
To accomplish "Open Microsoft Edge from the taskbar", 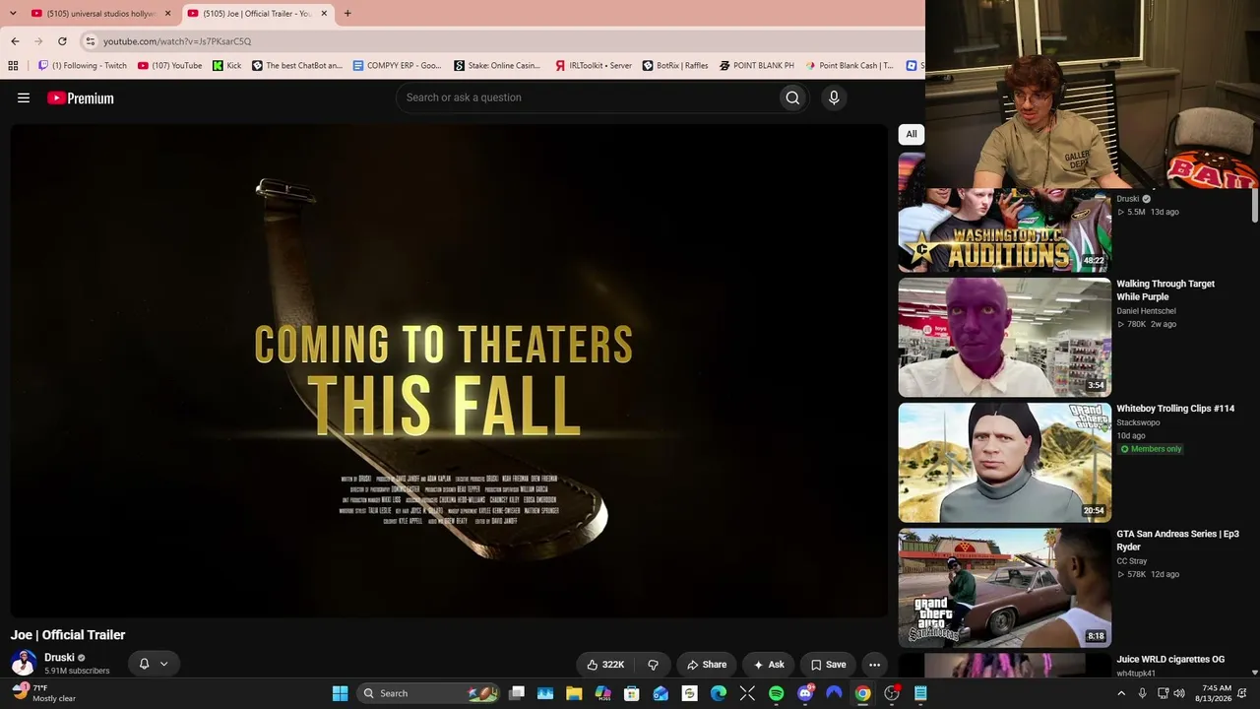I will point(719,693).
